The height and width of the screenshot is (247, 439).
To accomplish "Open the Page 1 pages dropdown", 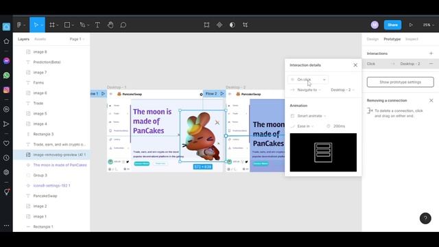I will (77, 39).
